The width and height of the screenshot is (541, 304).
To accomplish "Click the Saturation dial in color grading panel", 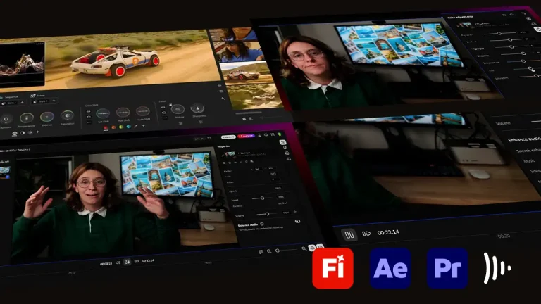I will click(68, 115).
